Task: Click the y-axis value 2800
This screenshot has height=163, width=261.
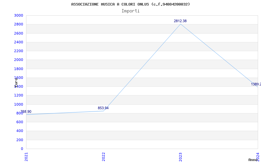Action: click(19, 24)
